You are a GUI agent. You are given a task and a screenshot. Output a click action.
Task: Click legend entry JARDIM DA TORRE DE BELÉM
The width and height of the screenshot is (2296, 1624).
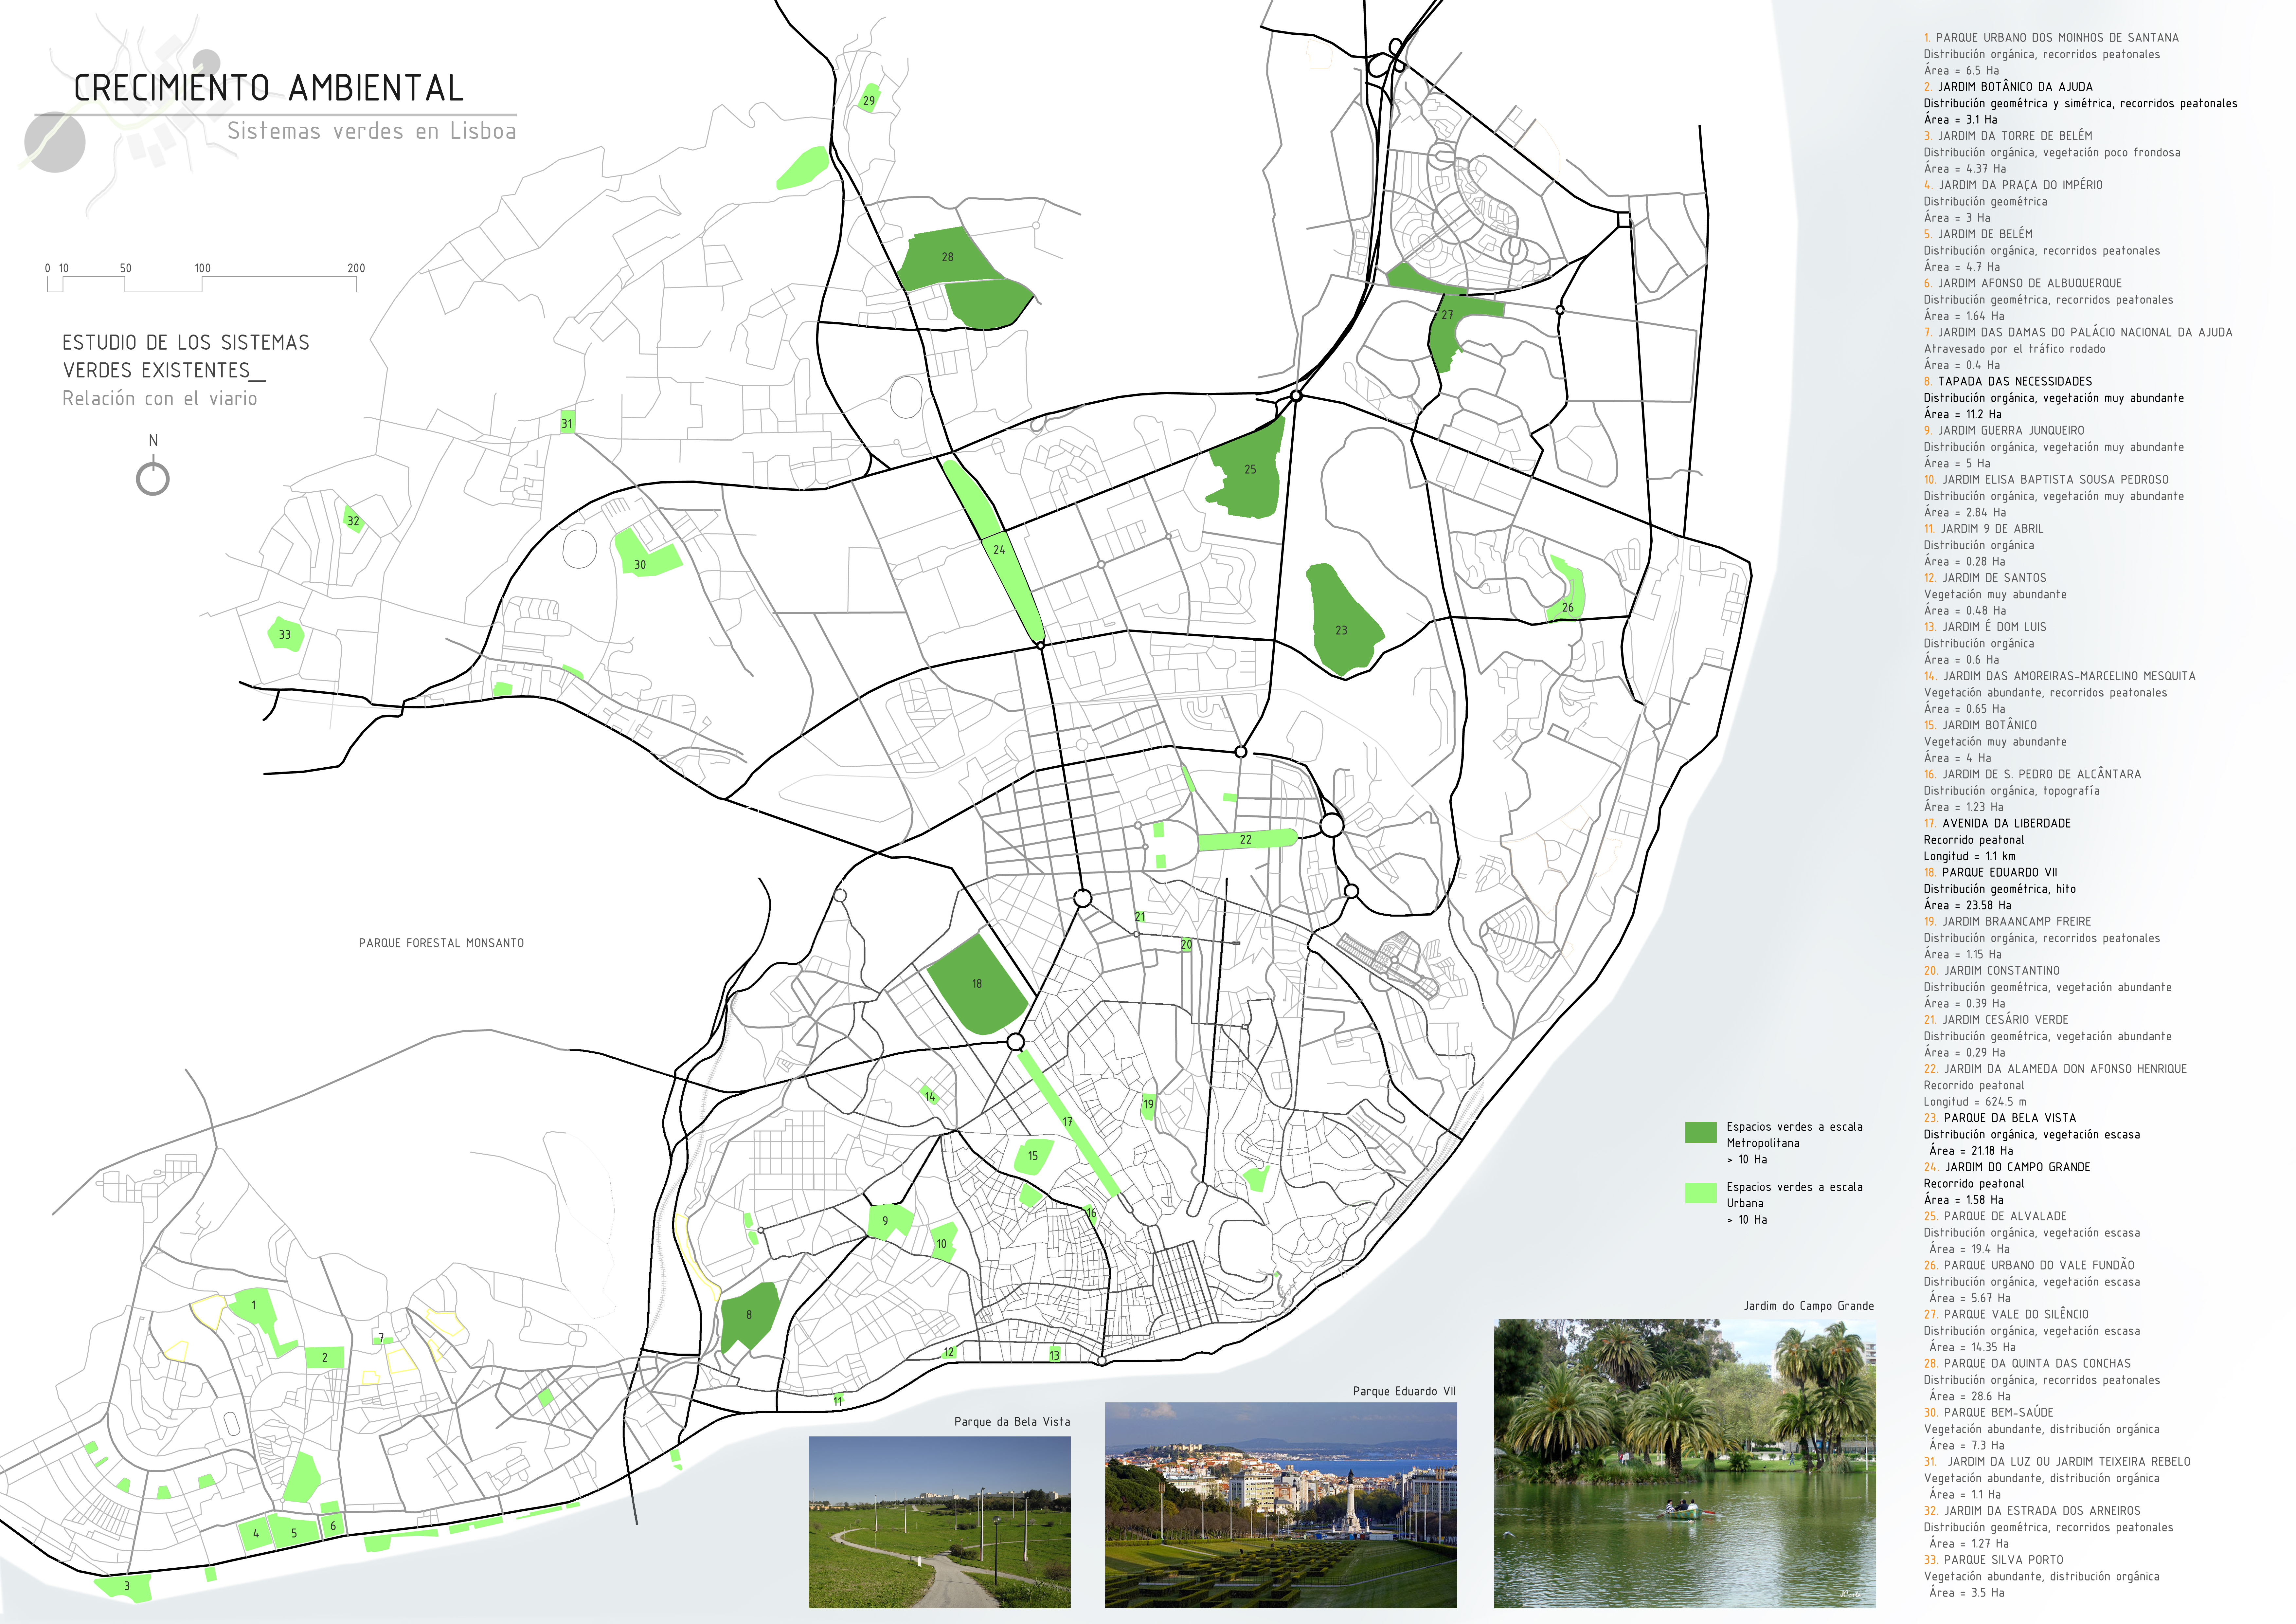2008,136
